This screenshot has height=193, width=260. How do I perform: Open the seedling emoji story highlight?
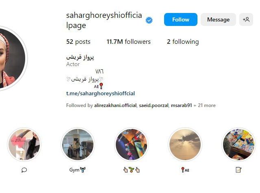click(x=131, y=144)
